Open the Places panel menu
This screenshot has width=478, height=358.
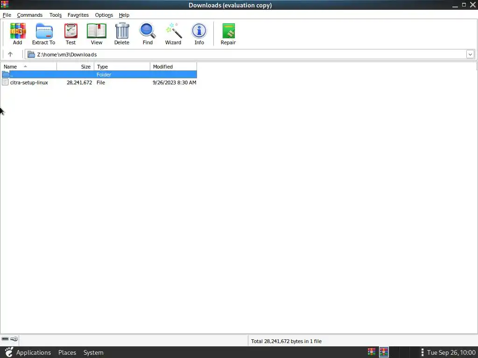point(67,352)
